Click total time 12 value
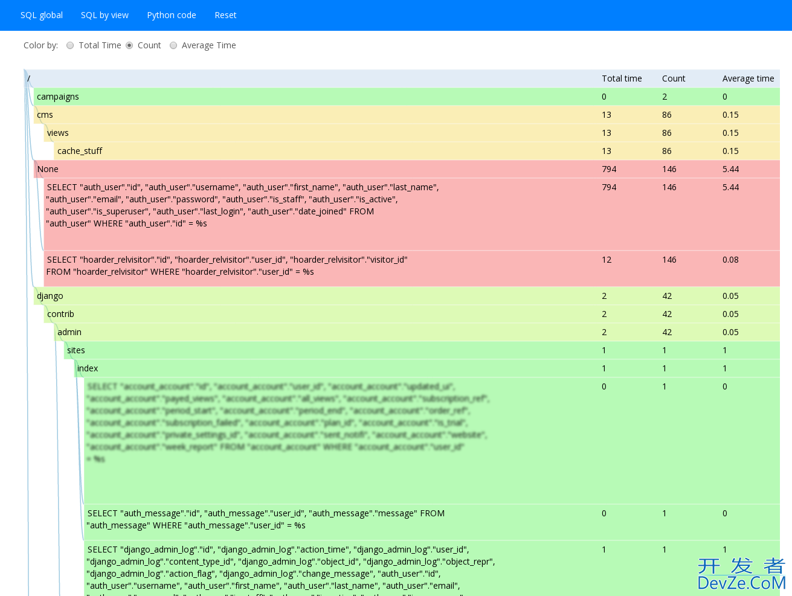The height and width of the screenshot is (596, 792). pyautogui.click(x=607, y=260)
